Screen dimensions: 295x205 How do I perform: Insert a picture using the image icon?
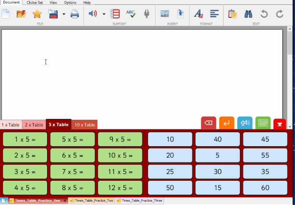pyautogui.click(x=164, y=14)
